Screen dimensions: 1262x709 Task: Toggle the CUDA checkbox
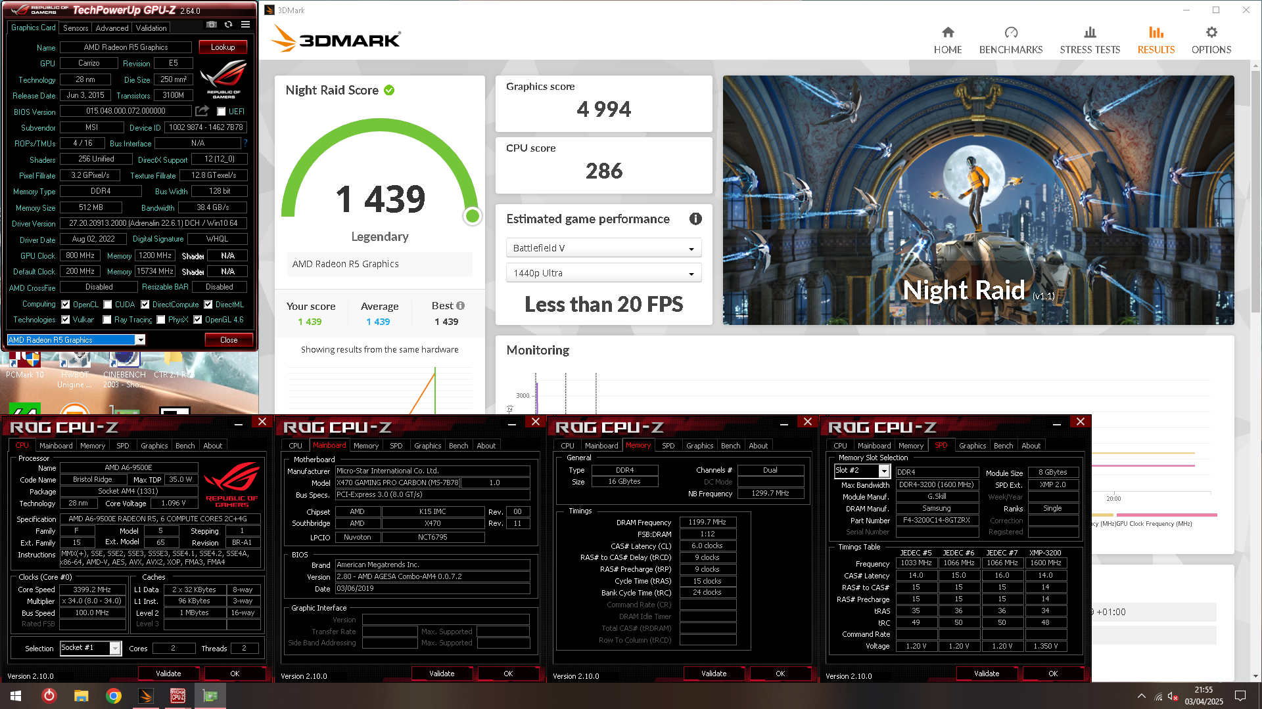coord(108,305)
